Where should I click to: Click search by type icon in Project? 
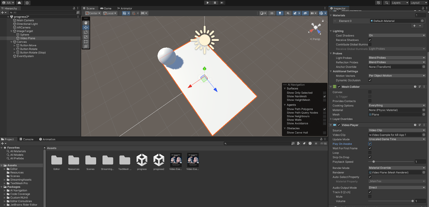pos(298,144)
